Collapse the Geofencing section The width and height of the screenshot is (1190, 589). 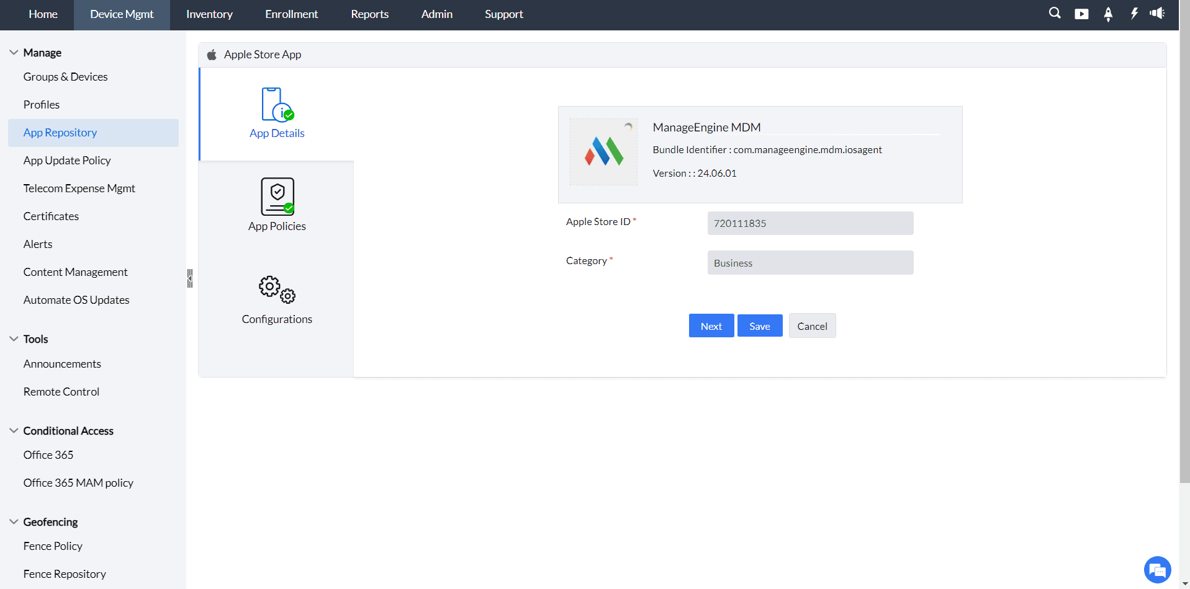tap(13, 521)
